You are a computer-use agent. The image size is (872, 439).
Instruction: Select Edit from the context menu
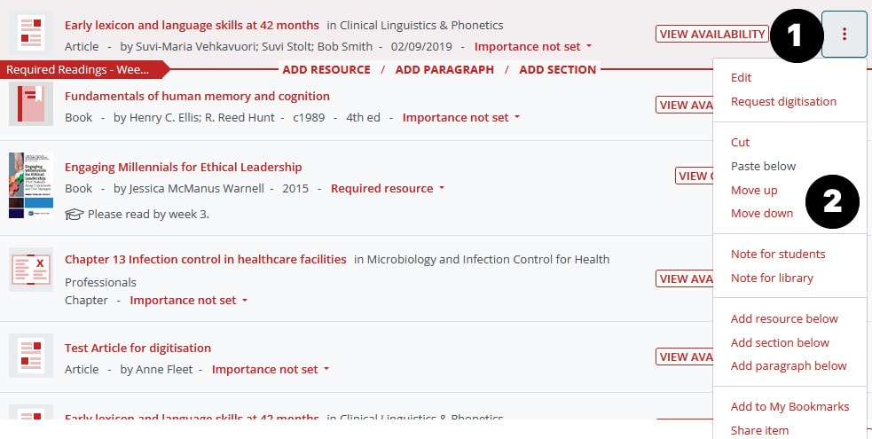coord(741,78)
